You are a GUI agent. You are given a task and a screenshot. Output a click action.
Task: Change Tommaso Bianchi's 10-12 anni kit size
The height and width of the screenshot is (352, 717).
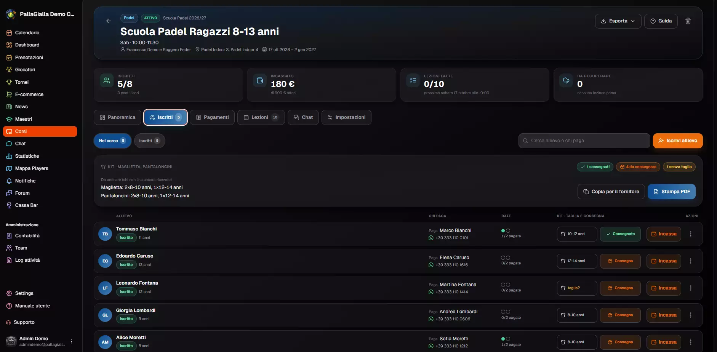577,234
